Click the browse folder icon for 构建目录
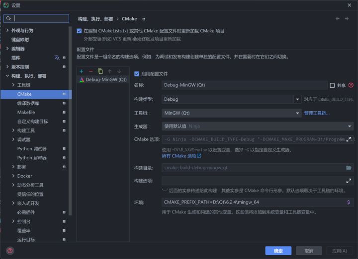This screenshot has width=358, height=259. click(349, 168)
